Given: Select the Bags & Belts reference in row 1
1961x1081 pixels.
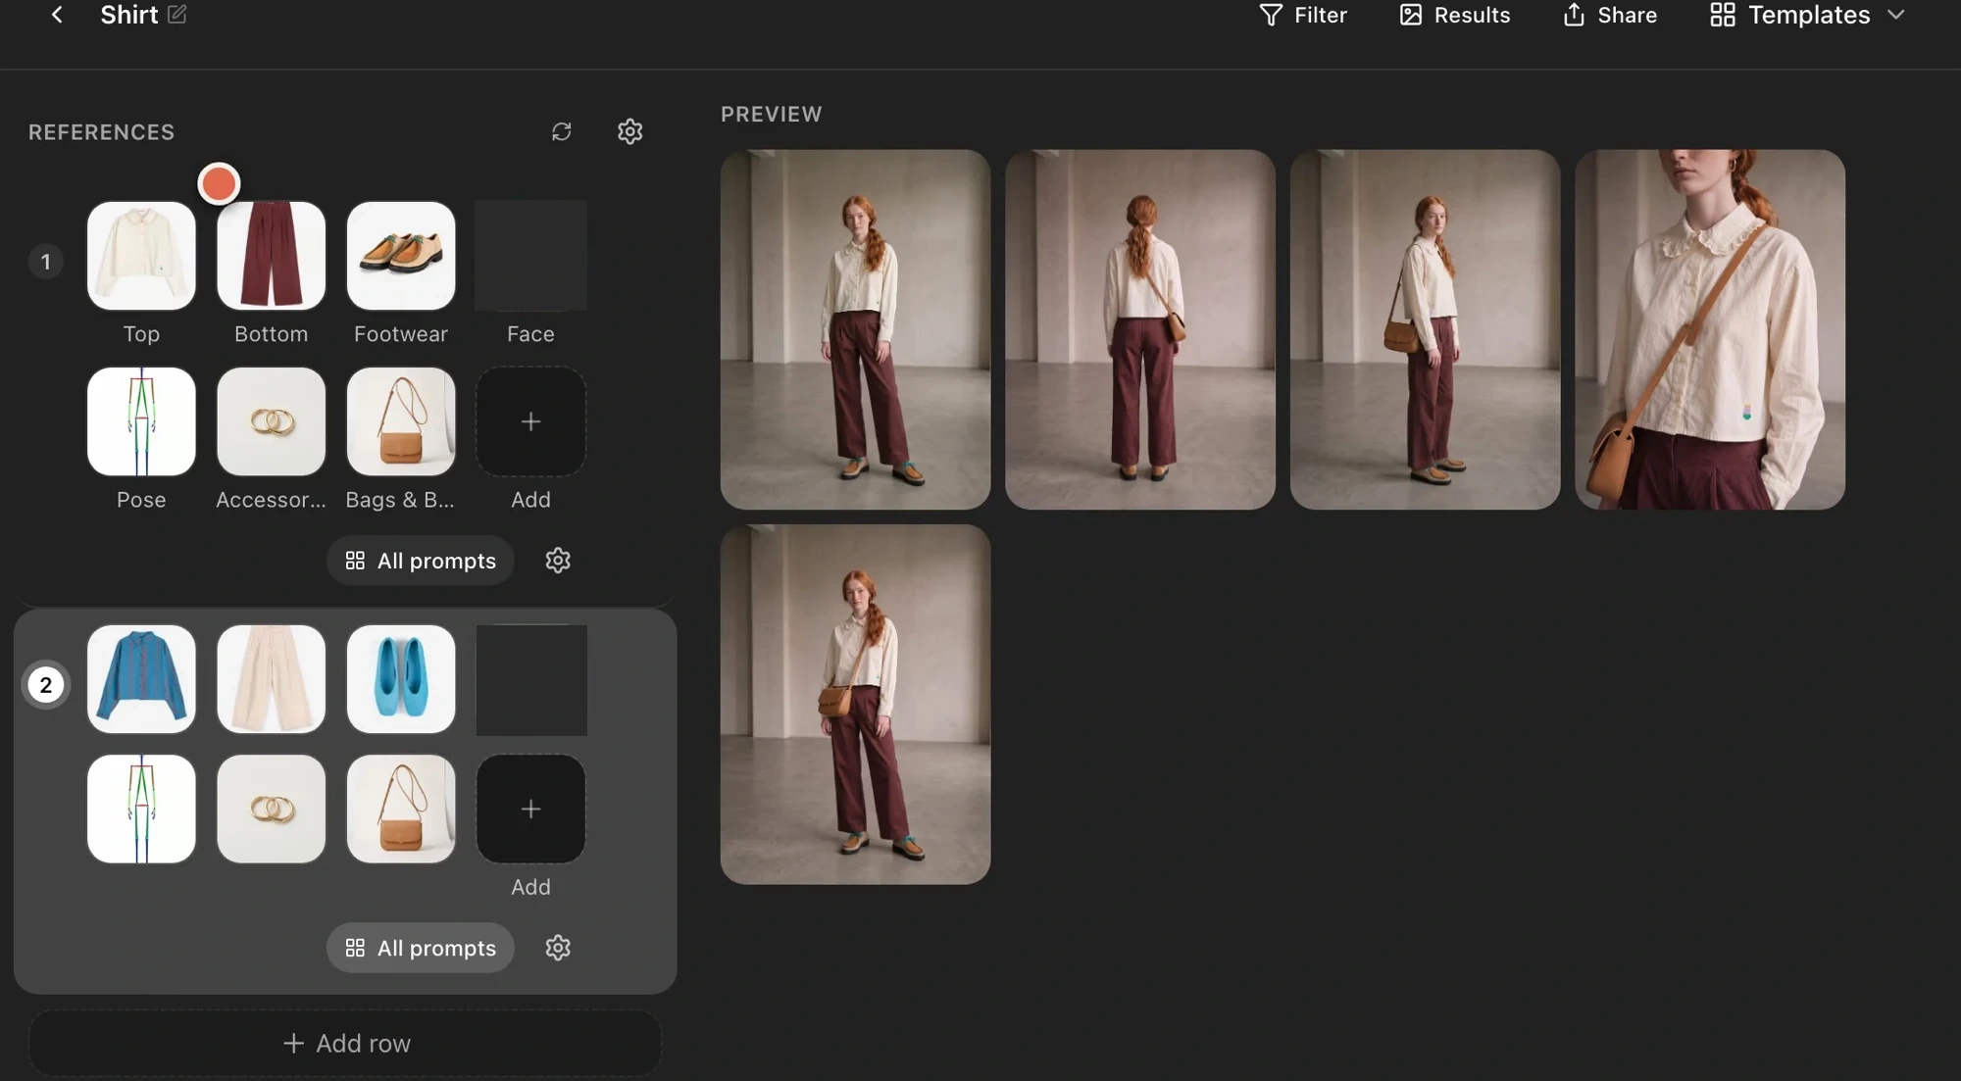Looking at the screenshot, I should point(401,421).
